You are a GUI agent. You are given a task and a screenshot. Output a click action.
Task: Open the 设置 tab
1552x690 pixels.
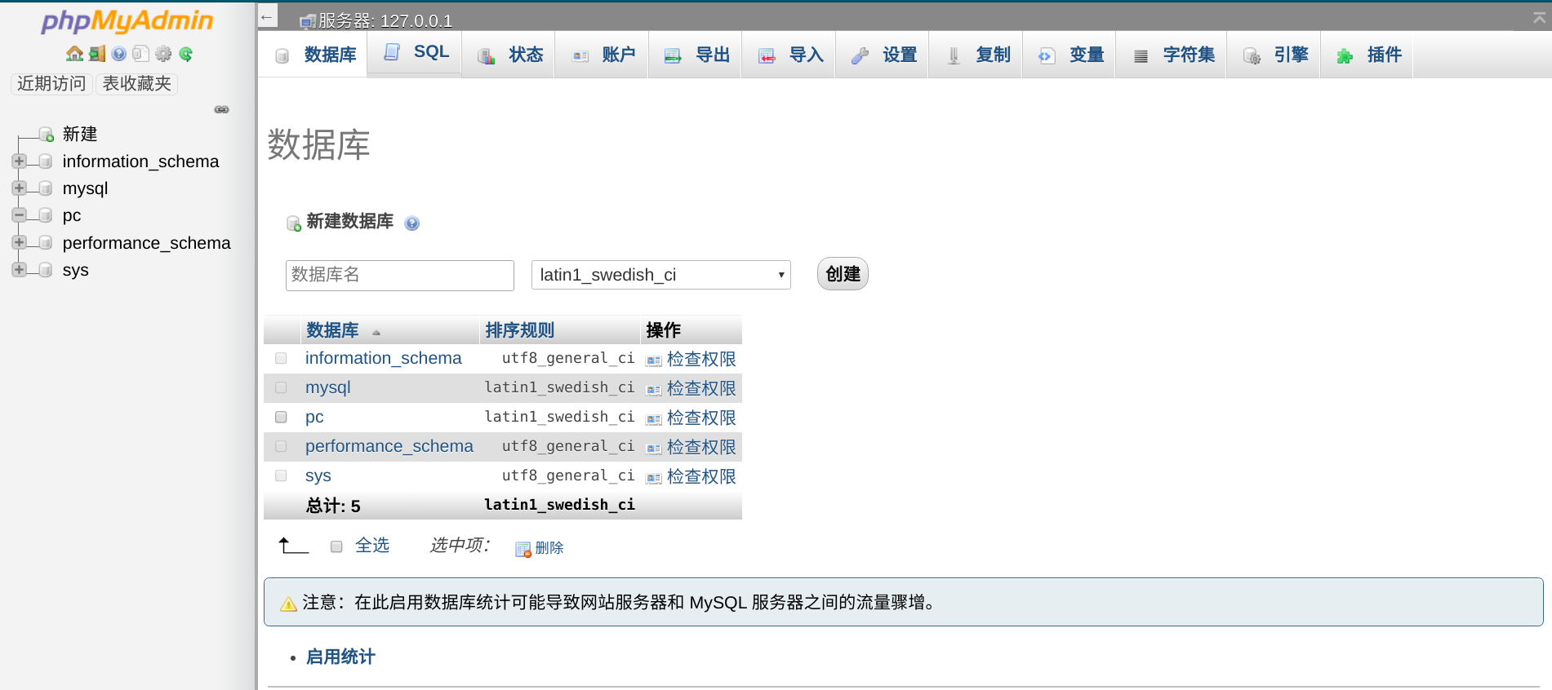883,55
